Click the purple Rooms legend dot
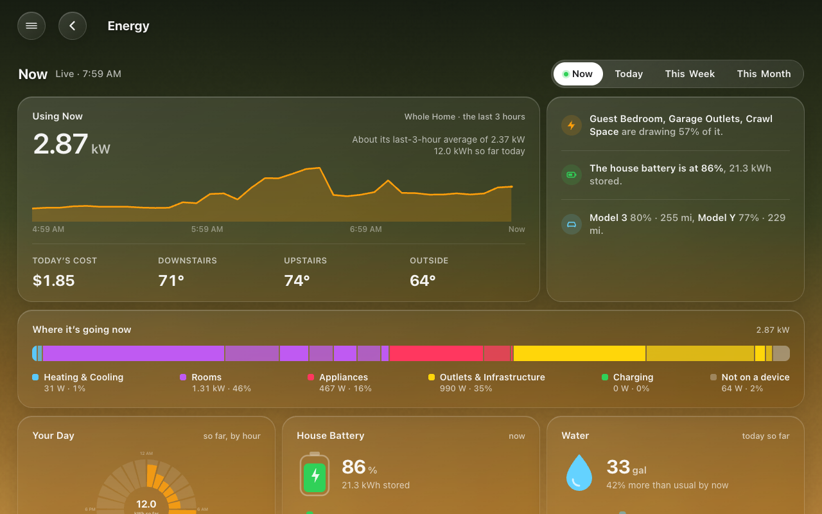 click(183, 377)
